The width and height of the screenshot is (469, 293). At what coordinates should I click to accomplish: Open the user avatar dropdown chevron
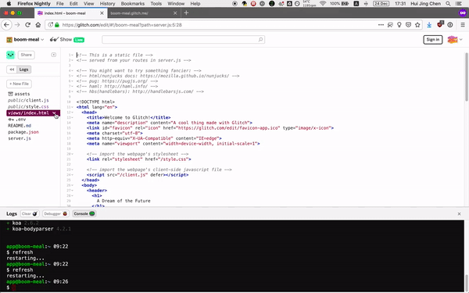pos(460,40)
